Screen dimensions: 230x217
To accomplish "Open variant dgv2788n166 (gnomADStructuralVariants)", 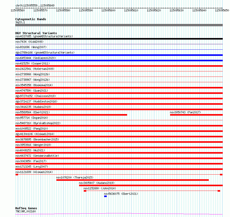I will (45, 53).
